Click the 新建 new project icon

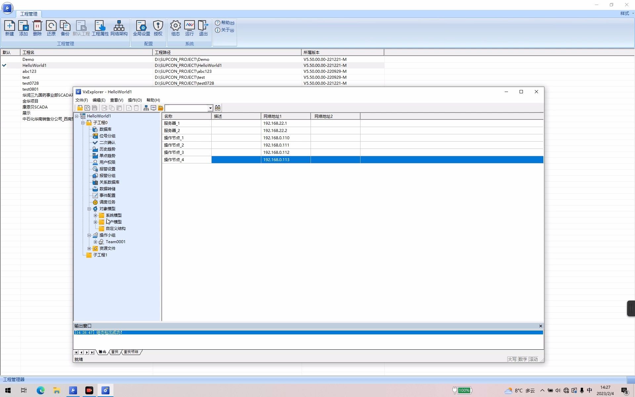pos(10,28)
